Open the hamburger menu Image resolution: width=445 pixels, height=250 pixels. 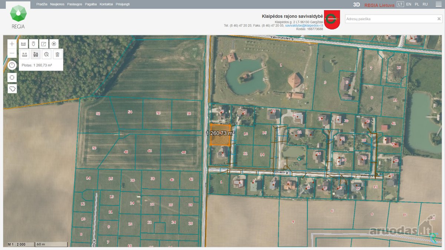click(438, 4)
